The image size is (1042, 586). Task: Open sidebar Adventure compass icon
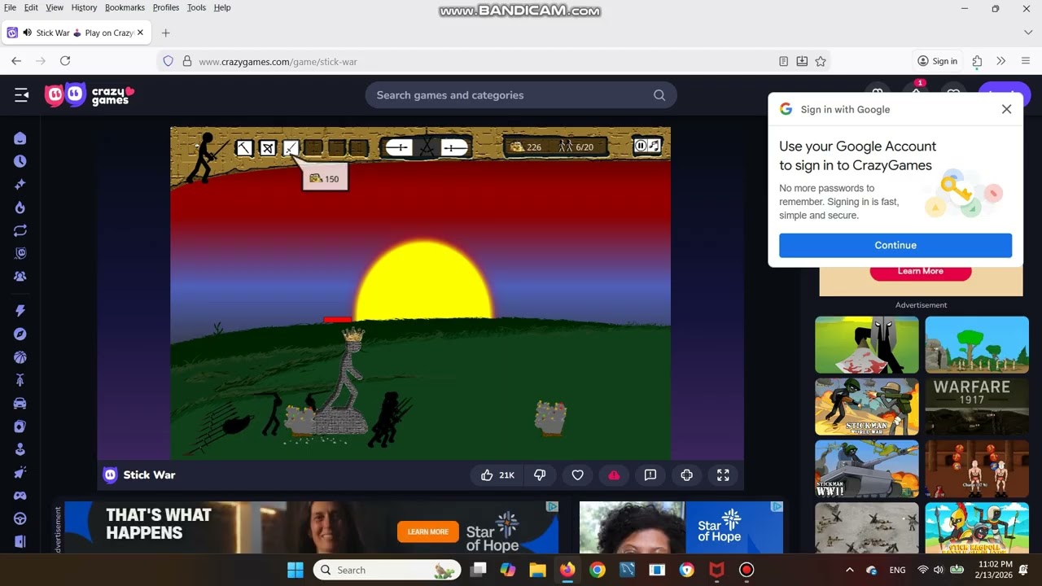(20, 334)
